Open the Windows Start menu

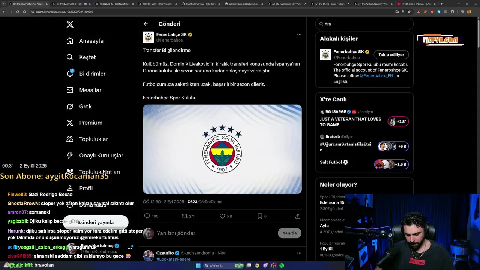pos(198,265)
